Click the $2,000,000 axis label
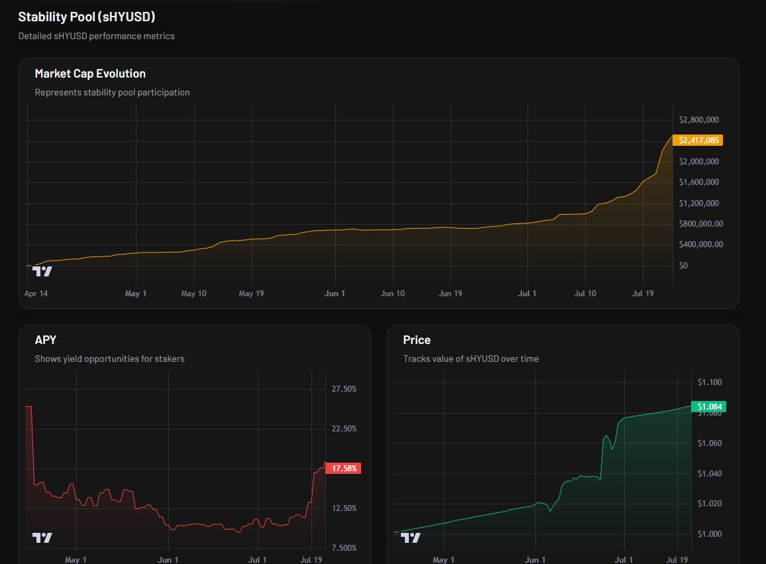 [699, 161]
